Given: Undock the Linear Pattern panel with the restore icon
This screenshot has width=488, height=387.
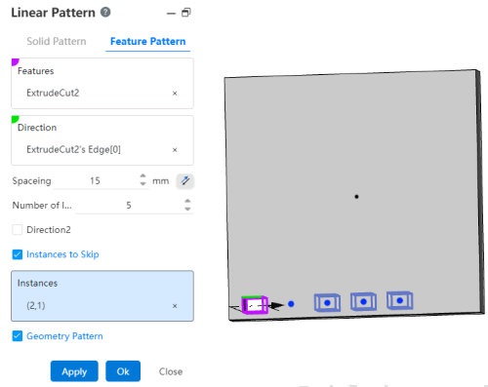Looking at the screenshot, I should click(186, 13).
